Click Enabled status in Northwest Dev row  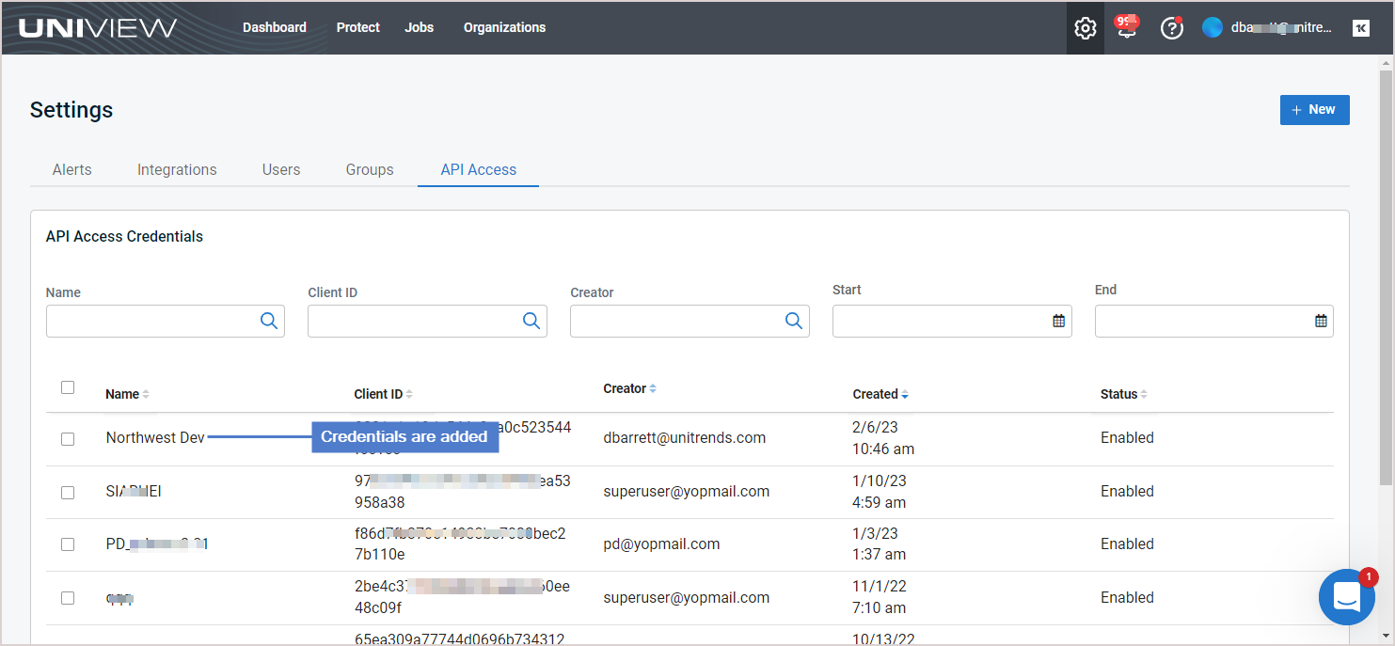(x=1127, y=437)
